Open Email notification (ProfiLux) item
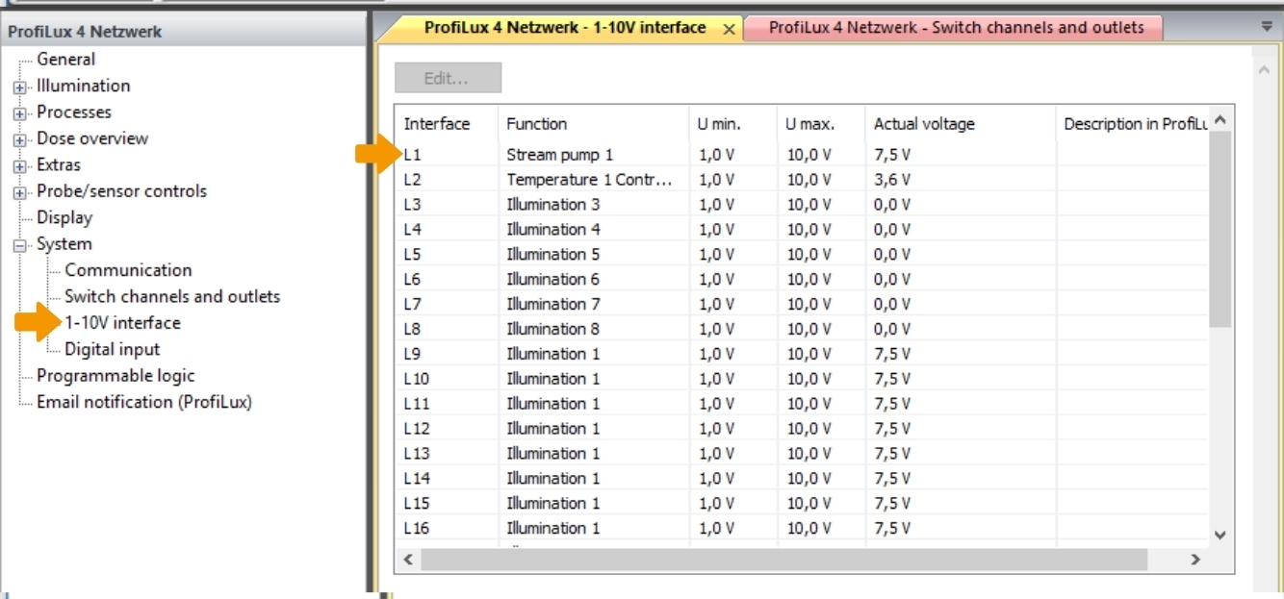Viewport: 1284px width, 599px height. (x=144, y=402)
